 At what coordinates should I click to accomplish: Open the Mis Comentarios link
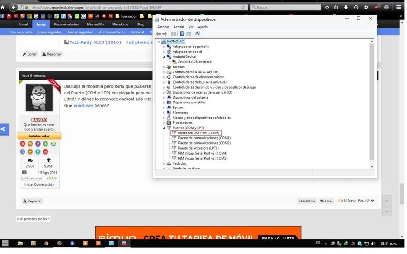click(112, 32)
